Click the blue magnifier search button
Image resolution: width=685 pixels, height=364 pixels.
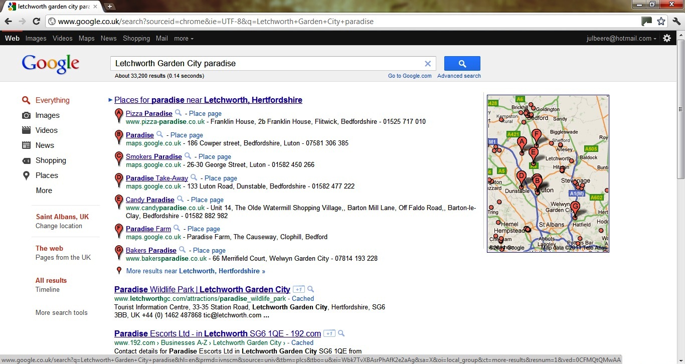[x=462, y=64]
